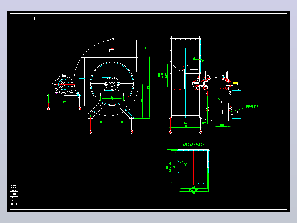
Task: Click the lifting lug on top of casing
Action: pos(112,40)
